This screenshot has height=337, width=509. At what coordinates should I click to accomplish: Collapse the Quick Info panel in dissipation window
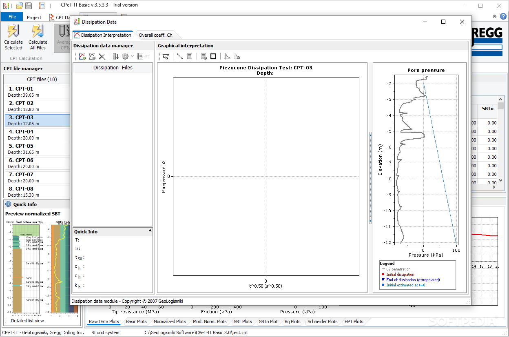click(x=150, y=231)
